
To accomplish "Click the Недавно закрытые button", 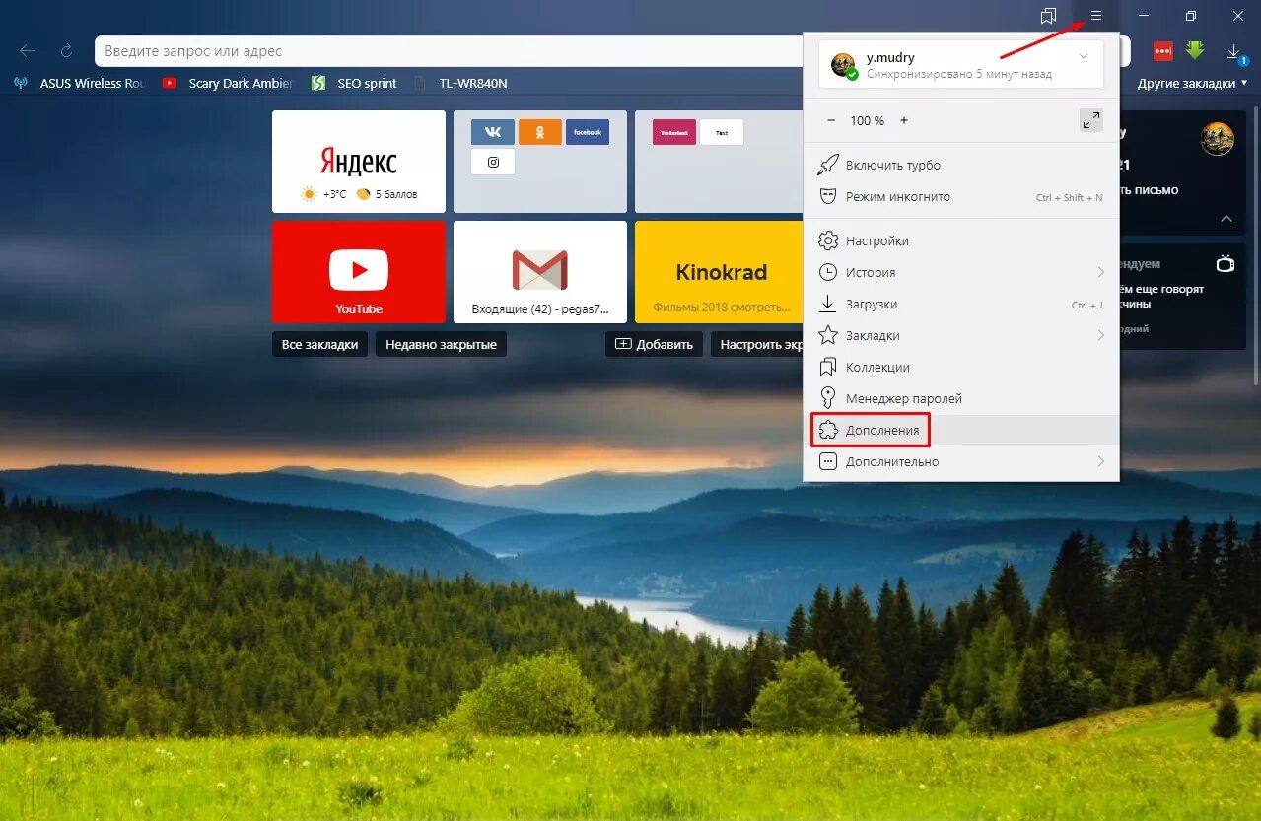I will point(441,344).
